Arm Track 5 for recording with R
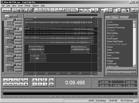Viewport: 139px width, 103px height. point(14,56)
